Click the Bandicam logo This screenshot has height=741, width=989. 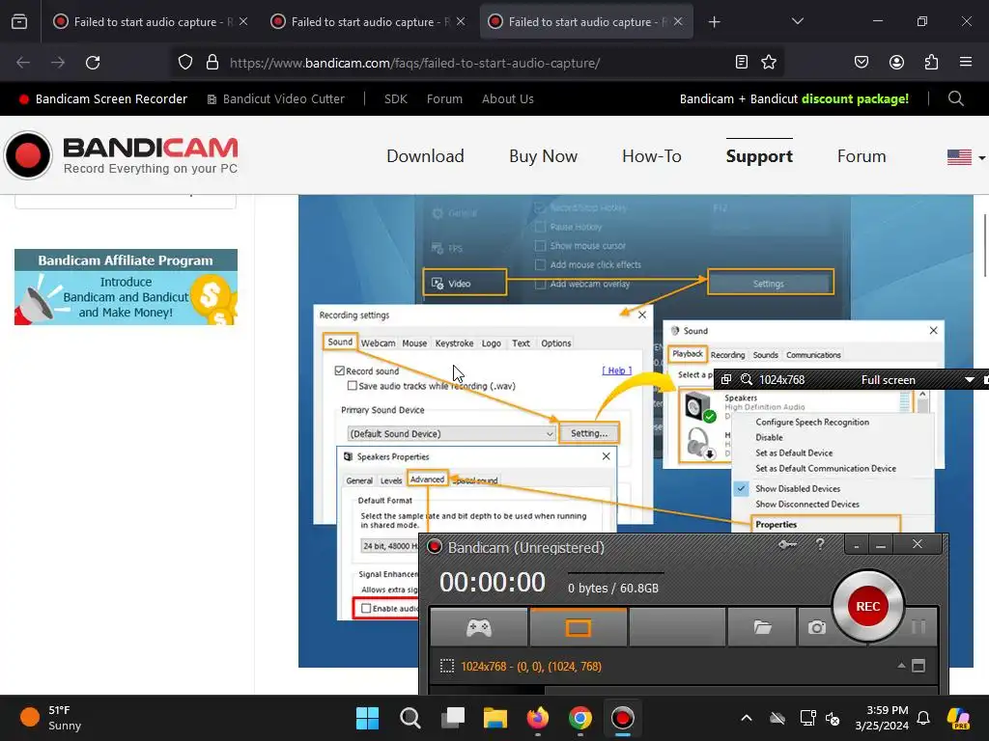click(x=121, y=155)
